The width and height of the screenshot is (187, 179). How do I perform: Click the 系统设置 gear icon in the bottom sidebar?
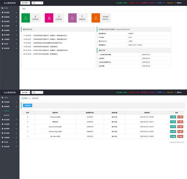(x=2, y=146)
